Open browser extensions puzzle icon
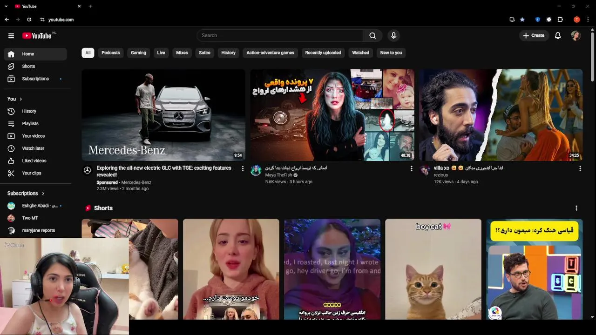Image resolution: width=596 pixels, height=335 pixels. [560, 20]
